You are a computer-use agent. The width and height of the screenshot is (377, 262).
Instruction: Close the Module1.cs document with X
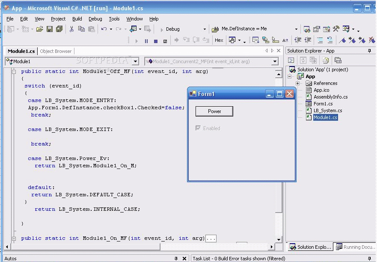[279, 51]
